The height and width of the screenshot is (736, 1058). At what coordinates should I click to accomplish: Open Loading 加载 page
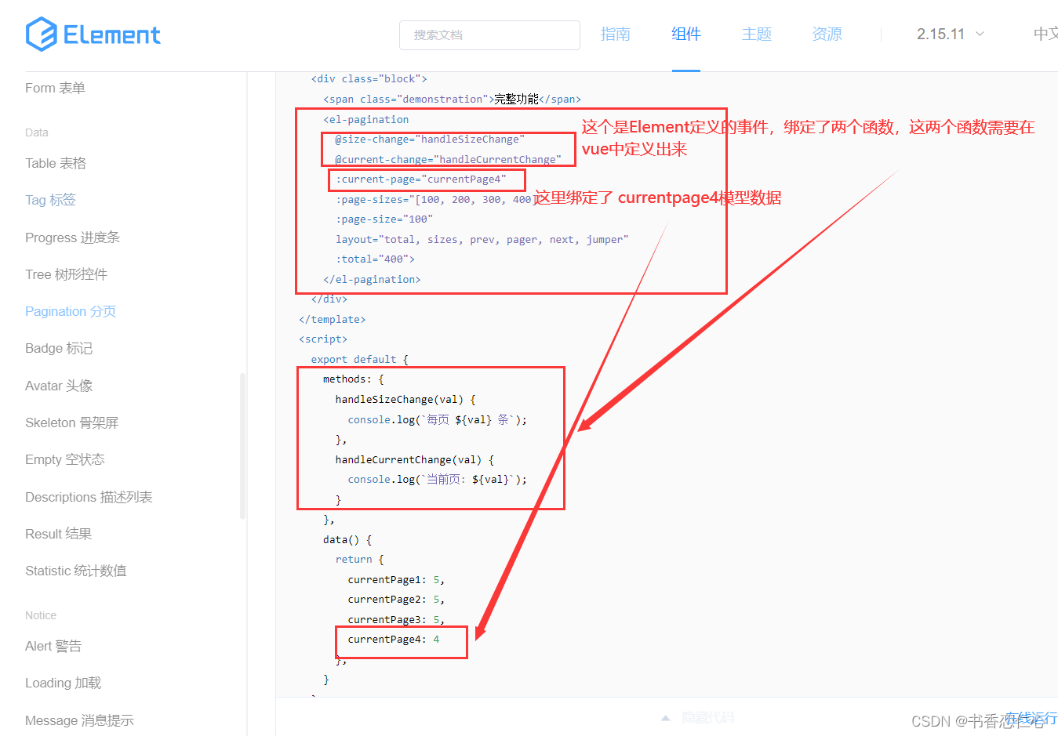[x=63, y=683]
